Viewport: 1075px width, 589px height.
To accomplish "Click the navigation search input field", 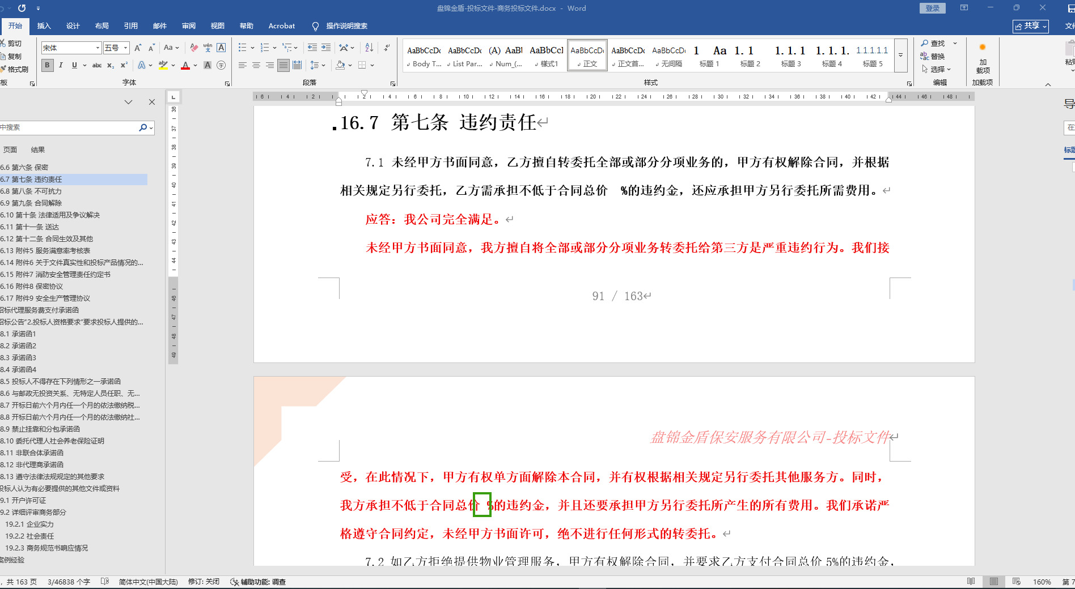I will coord(68,128).
